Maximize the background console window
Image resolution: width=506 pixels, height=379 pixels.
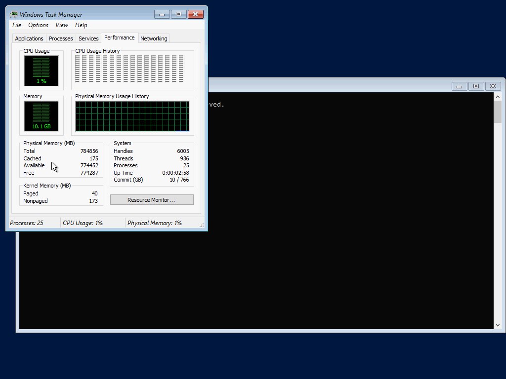pos(476,86)
